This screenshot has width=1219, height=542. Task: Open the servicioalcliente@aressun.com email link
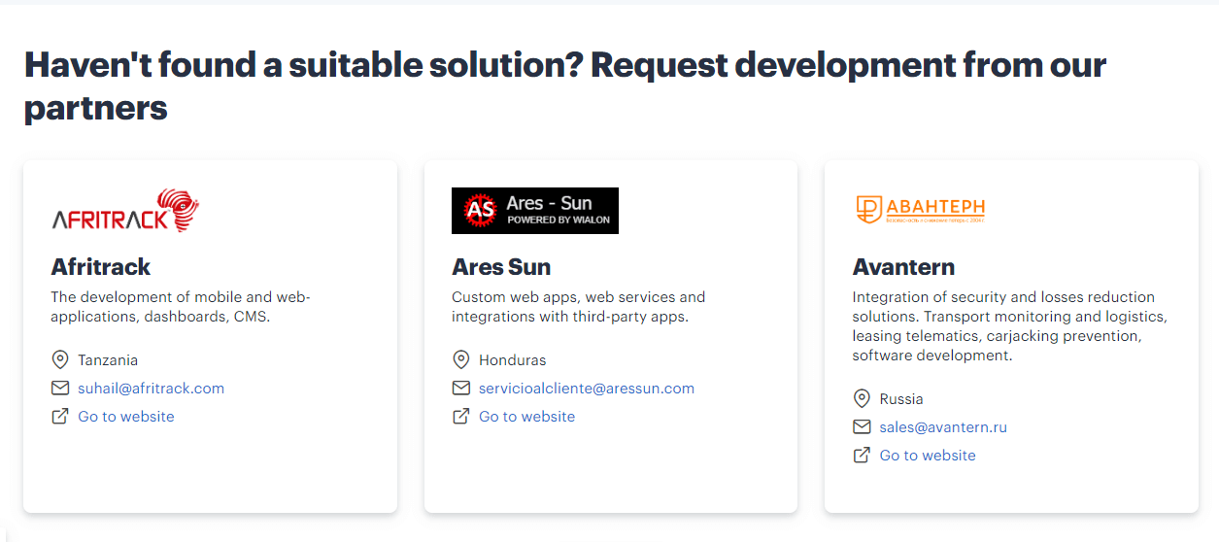(586, 389)
